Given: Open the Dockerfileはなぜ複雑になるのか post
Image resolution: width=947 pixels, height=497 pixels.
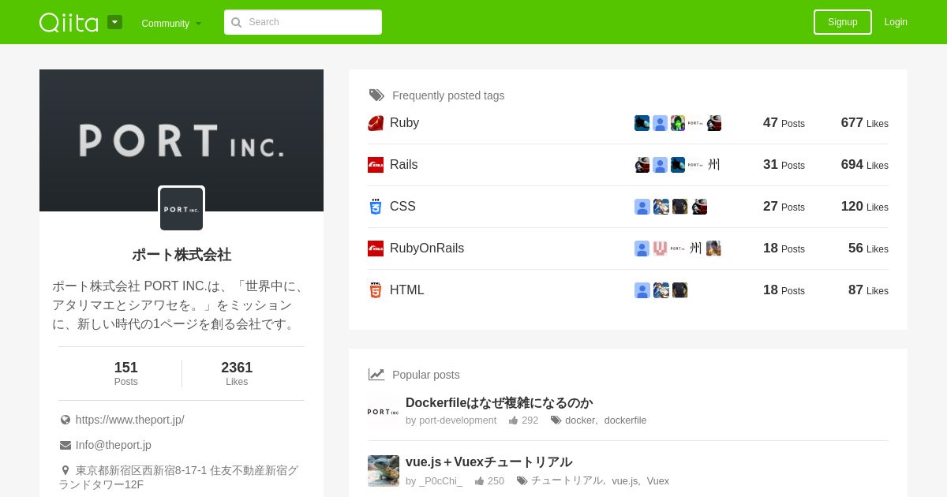Looking at the screenshot, I should click(x=499, y=403).
